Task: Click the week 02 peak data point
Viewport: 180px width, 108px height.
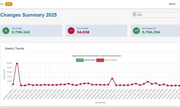Action: (x=17, y=63)
